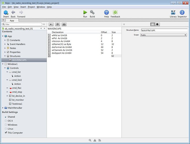This screenshot has height=144, width=190.
Task: Click the Build gears icon
Action: coord(92,12)
